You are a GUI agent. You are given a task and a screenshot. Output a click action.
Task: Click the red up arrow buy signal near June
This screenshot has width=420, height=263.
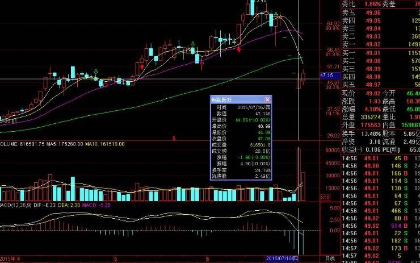(239, 49)
